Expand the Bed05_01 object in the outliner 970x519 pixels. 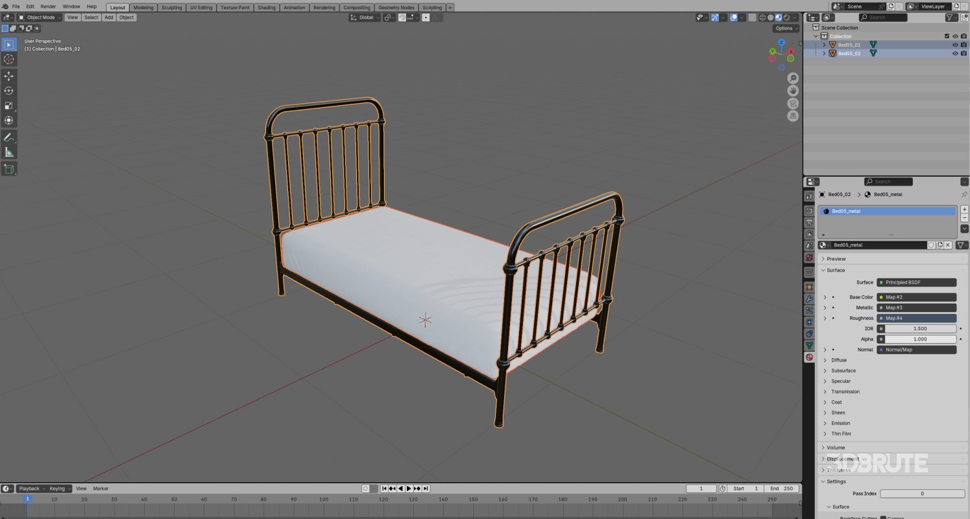[824, 45]
